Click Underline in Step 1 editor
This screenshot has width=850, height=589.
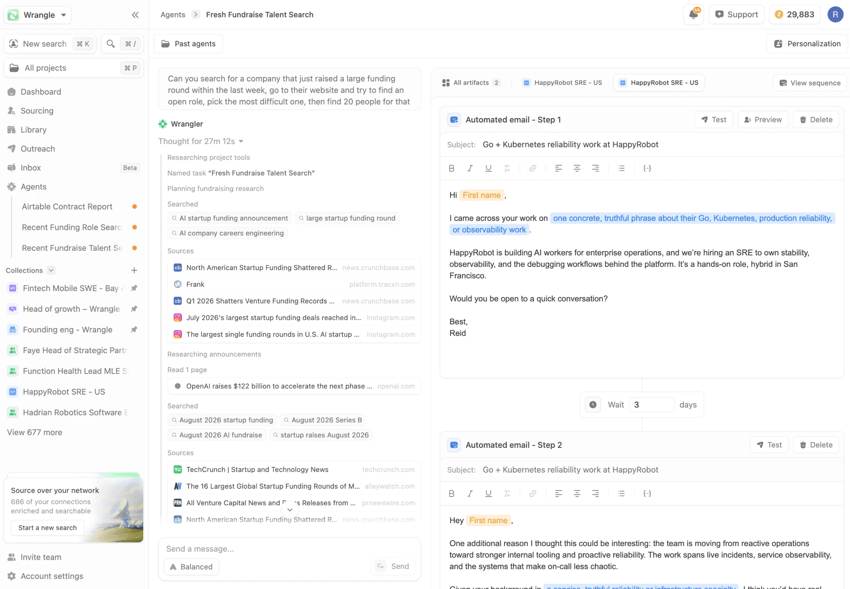[x=488, y=168]
